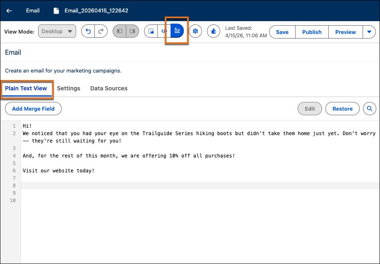Click the puzzle piece components icon
This screenshot has height=264, width=380.
click(214, 31)
